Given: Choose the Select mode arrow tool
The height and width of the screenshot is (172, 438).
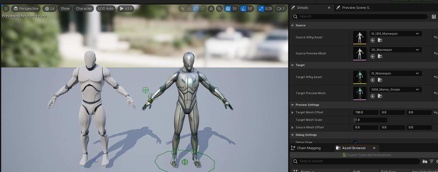Looking at the screenshot, I should point(182,9).
